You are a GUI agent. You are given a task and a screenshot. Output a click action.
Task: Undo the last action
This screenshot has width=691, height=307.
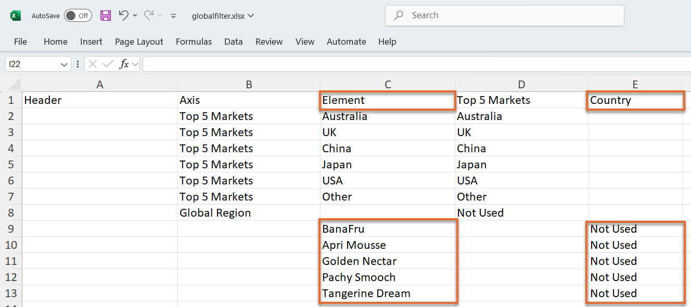[123, 15]
